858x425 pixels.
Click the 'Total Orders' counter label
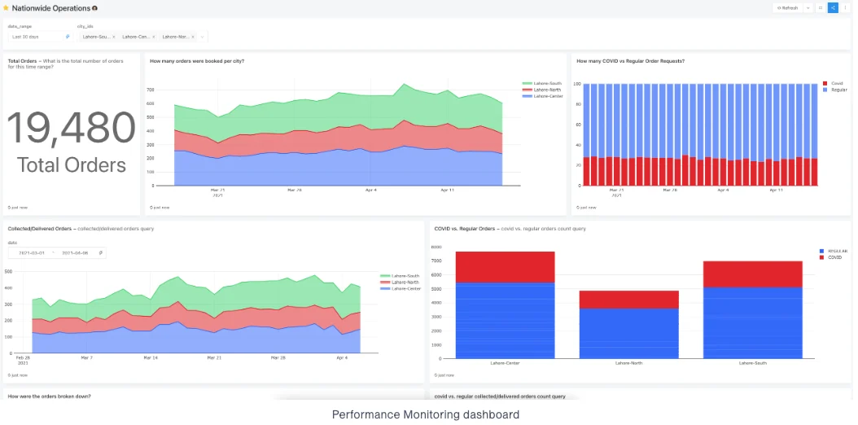pos(71,165)
